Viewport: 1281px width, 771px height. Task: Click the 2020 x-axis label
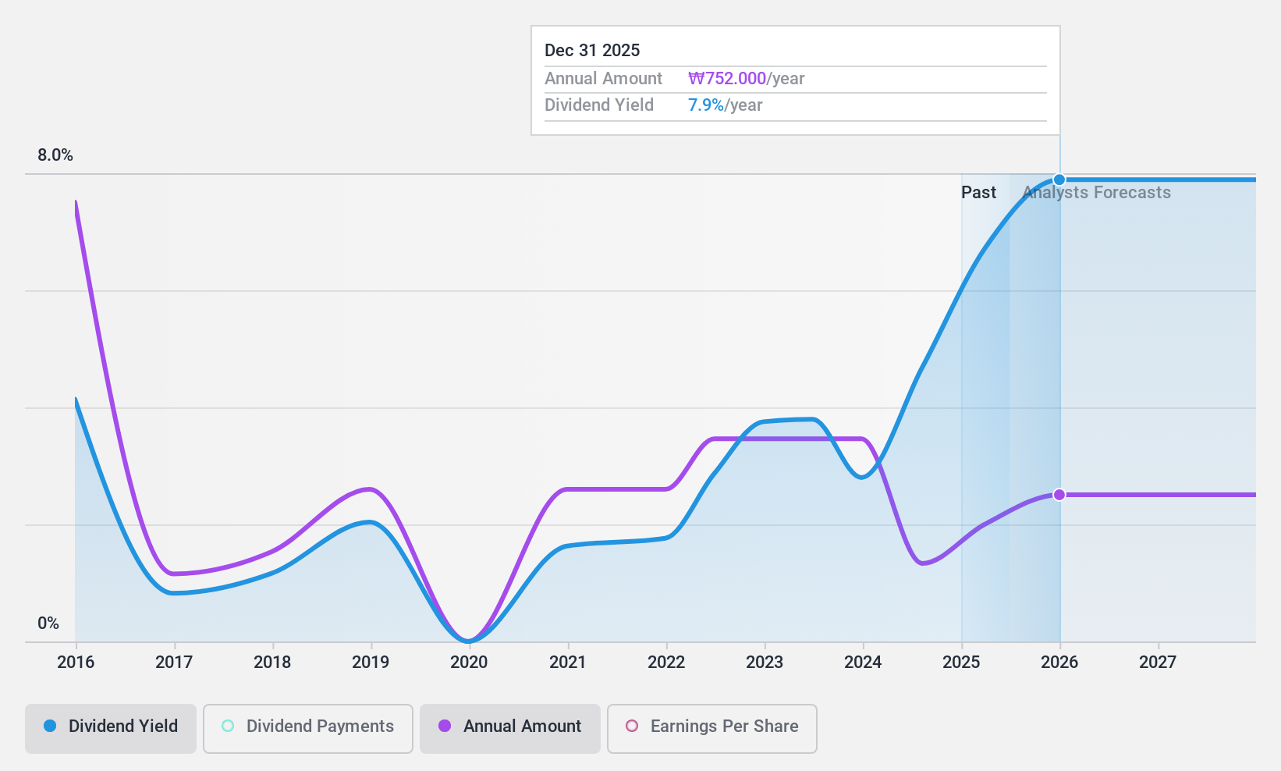point(469,663)
